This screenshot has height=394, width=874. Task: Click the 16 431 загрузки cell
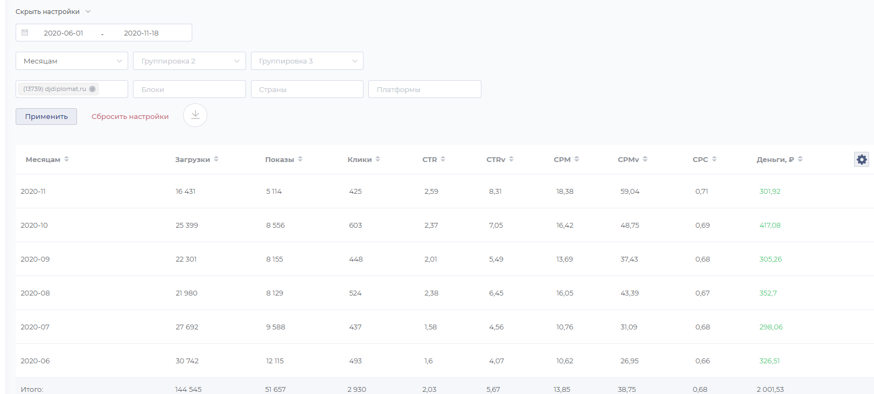pyautogui.click(x=185, y=192)
